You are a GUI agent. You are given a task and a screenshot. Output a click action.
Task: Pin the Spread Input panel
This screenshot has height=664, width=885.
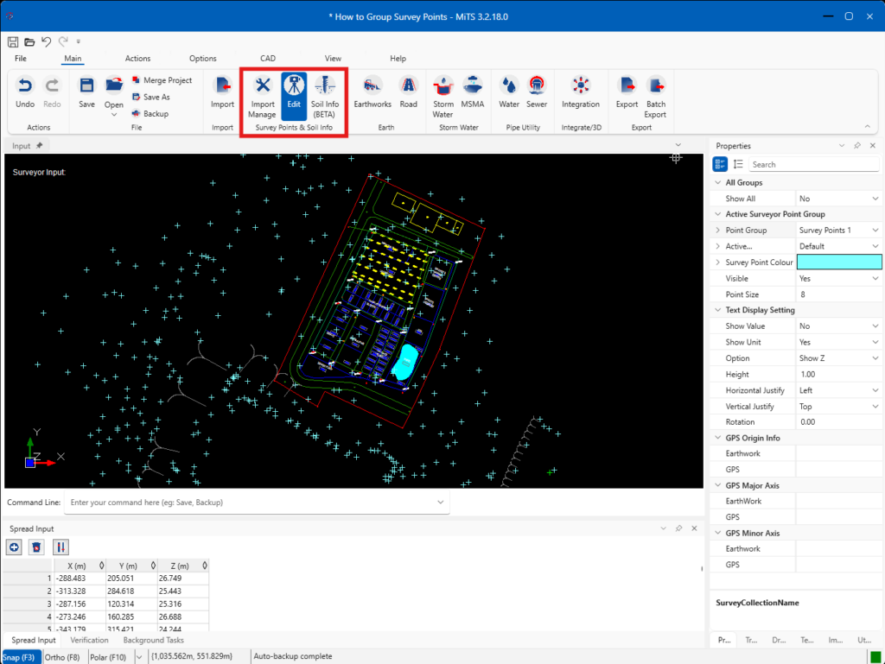point(678,528)
